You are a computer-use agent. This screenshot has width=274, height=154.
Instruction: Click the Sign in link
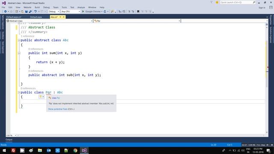tap(262, 8)
